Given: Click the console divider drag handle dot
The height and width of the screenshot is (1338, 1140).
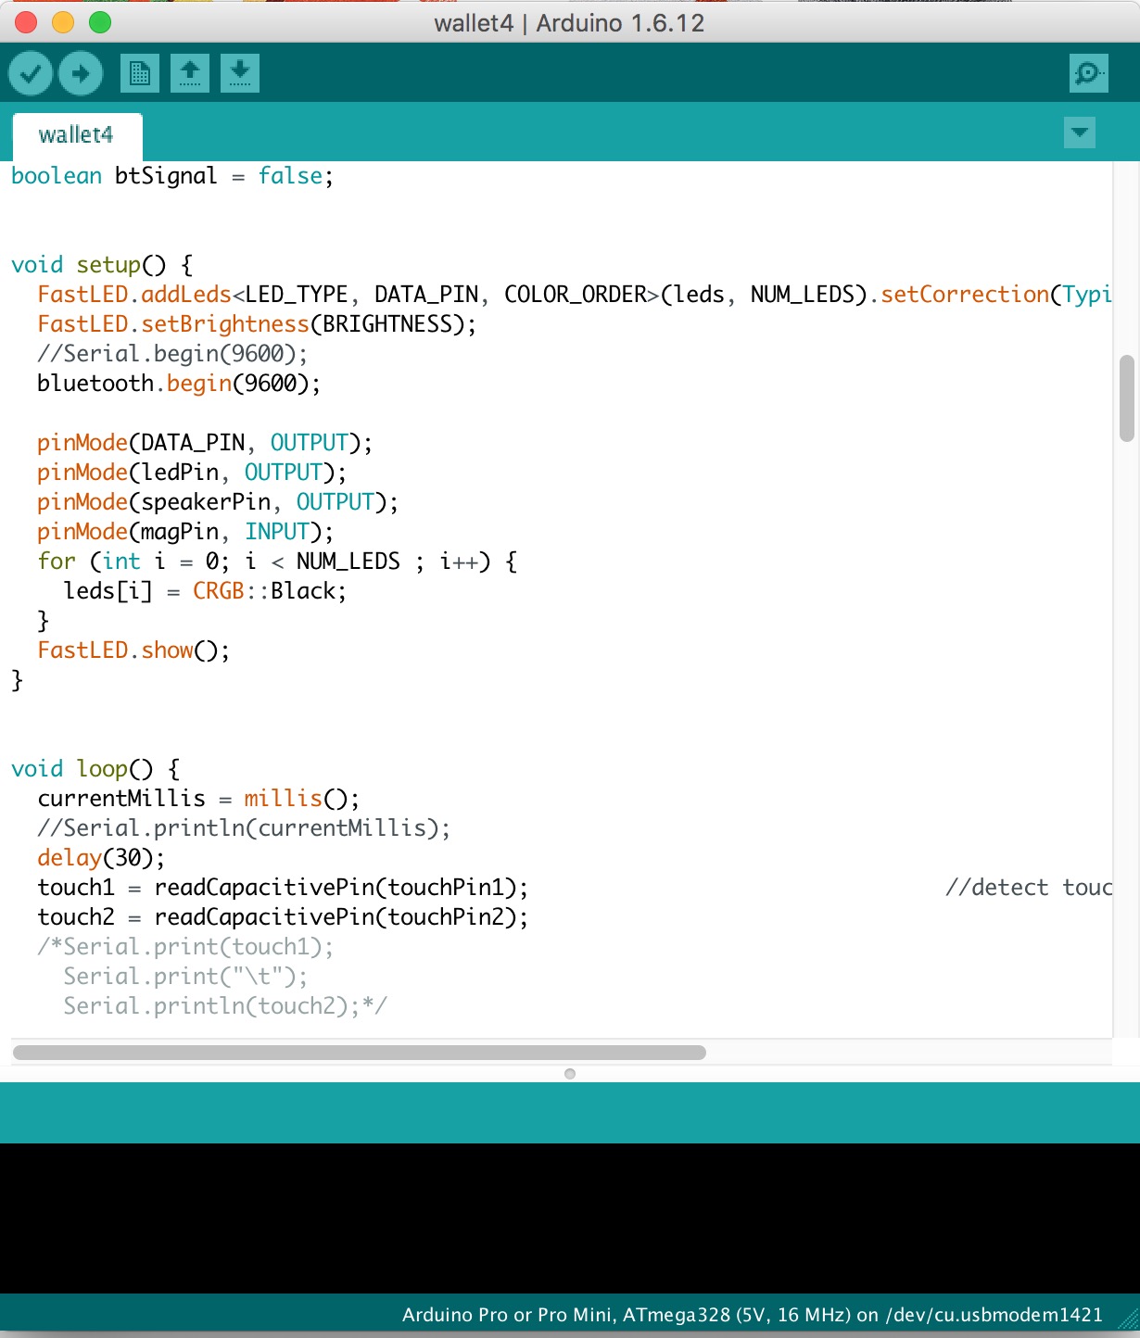Looking at the screenshot, I should click(x=570, y=1073).
